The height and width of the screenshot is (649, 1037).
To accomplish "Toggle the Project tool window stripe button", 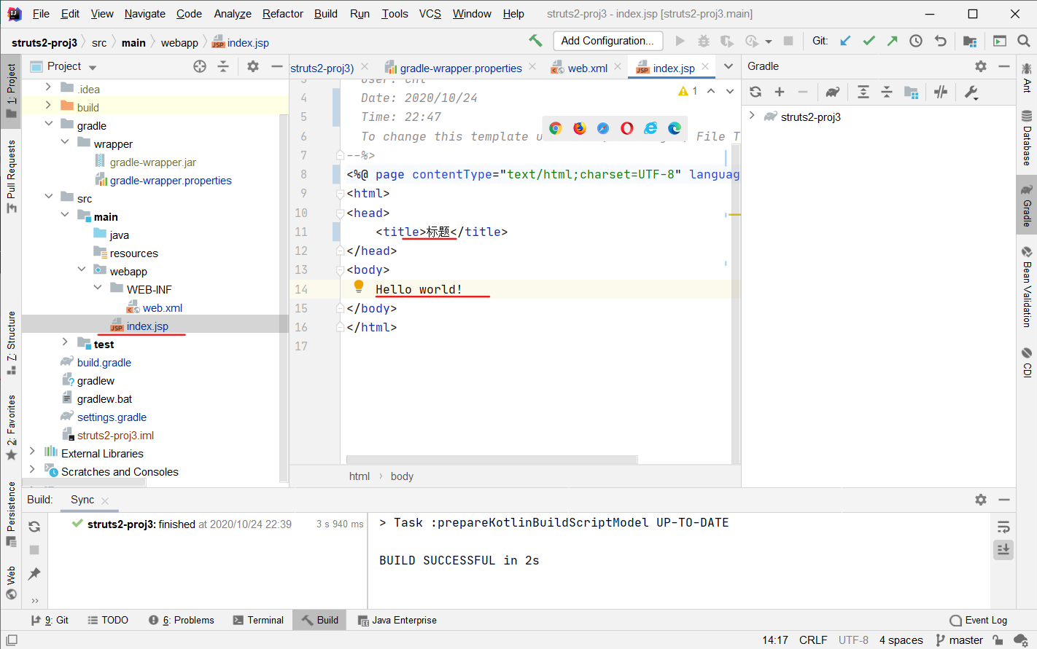I will coord(11,90).
